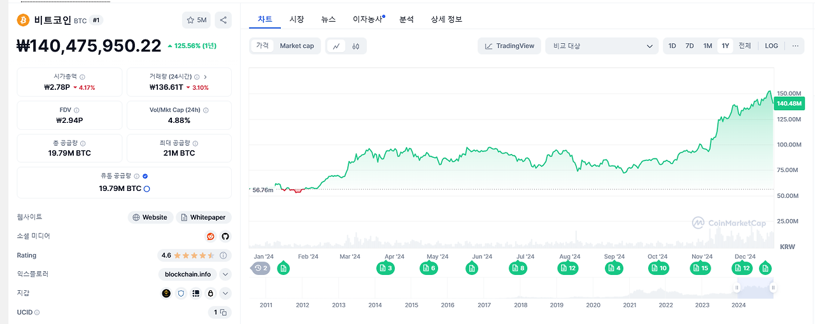
Task: Open the TradingView chart view
Action: click(509, 46)
